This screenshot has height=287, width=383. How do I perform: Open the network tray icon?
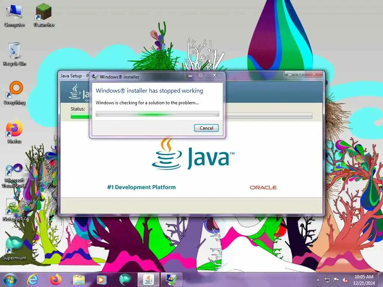pos(327,280)
